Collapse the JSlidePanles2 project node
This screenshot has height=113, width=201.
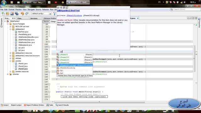click(5, 21)
